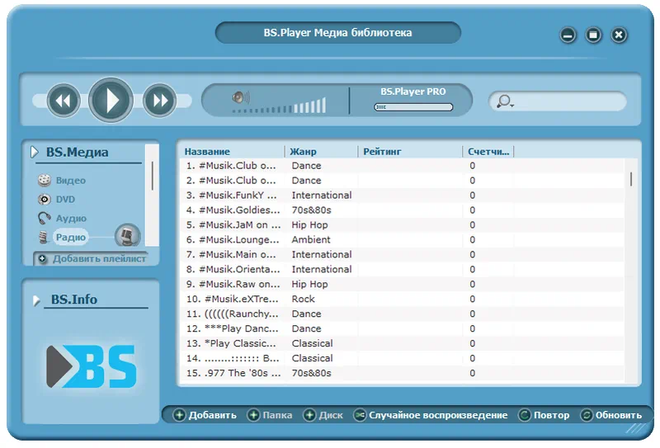Click the plus icon next to Диск
Viewport: 660px width, 448px height.
309,415
